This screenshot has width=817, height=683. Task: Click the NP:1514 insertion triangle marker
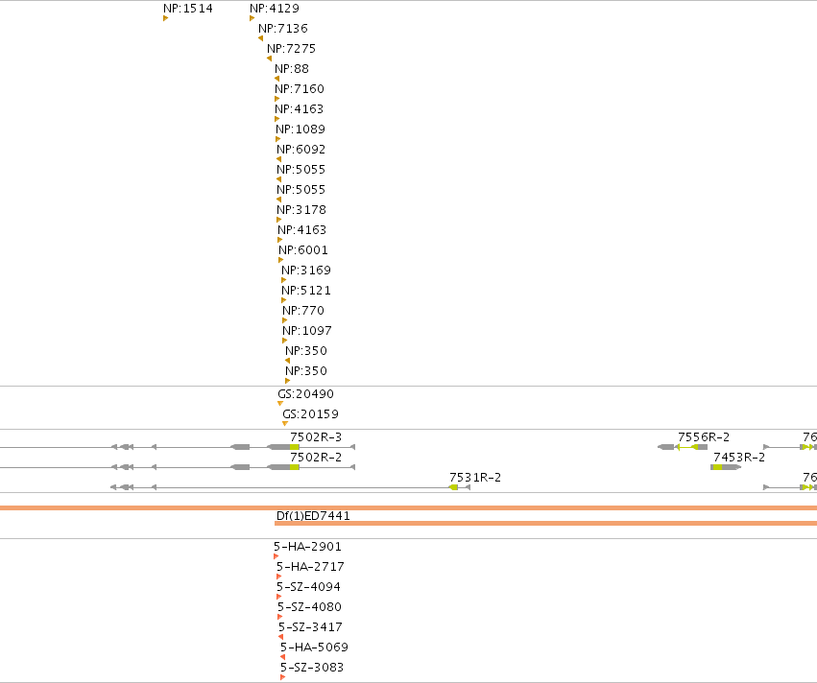(166, 18)
